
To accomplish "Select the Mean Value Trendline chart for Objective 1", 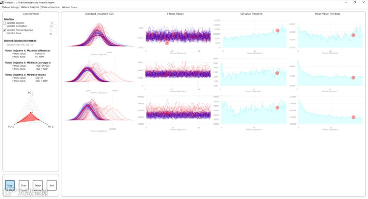I will tap(326, 37).
